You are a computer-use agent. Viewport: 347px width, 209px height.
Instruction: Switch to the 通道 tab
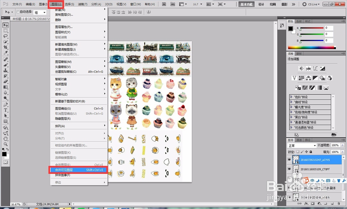tap(299, 140)
